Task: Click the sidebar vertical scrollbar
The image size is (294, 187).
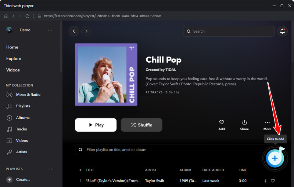Action: [61, 47]
